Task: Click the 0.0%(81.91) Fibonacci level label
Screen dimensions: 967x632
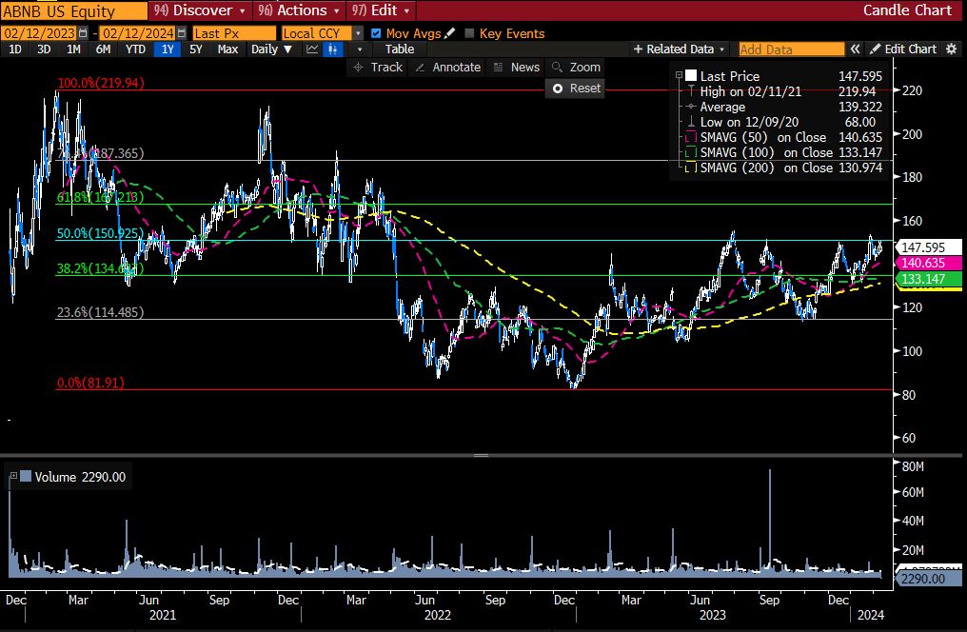Action: (90, 383)
